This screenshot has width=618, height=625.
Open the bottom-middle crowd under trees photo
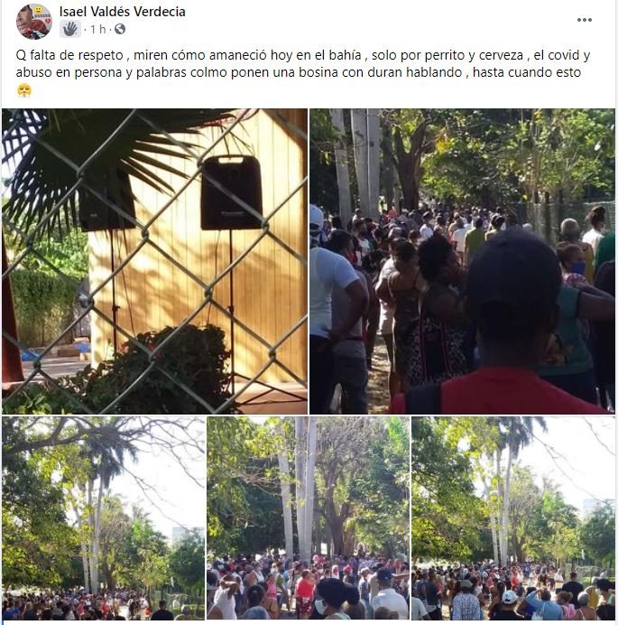point(309,518)
